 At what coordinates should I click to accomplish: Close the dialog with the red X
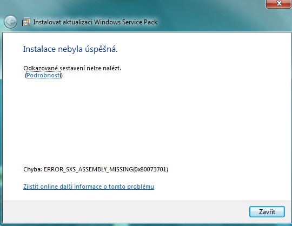(x=279, y=4)
